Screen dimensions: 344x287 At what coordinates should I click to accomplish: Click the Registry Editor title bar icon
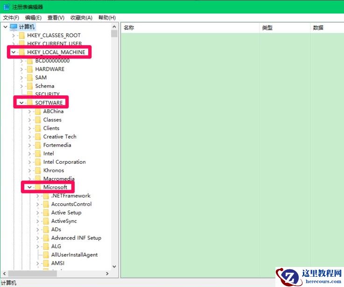[x=7, y=7]
